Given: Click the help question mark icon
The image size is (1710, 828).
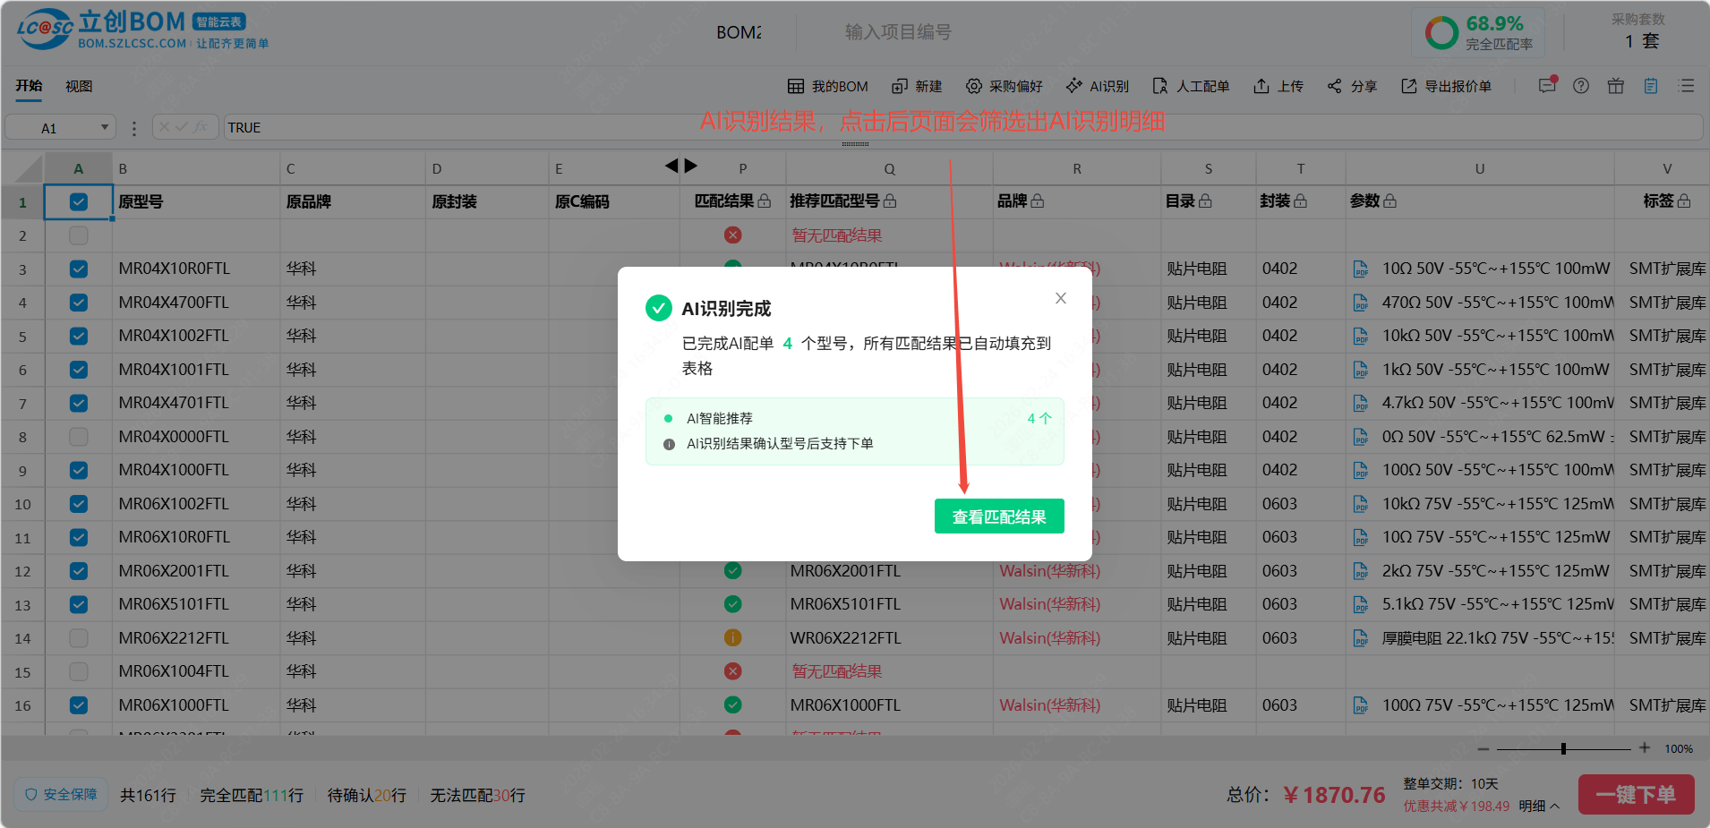Looking at the screenshot, I should 1581,86.
